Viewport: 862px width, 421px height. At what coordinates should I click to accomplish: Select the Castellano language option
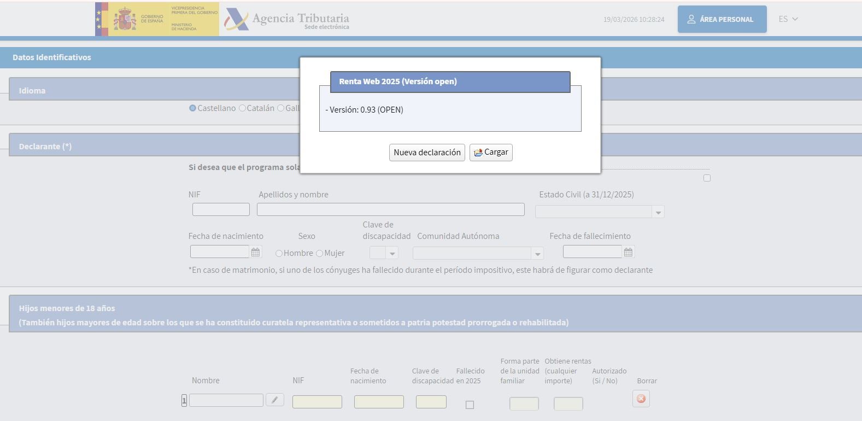pyautogui.click(x=192, y=108)
